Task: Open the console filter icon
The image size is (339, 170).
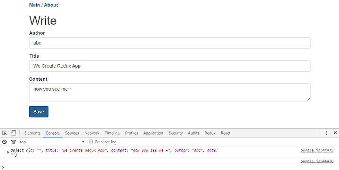Action: point(13,142)
